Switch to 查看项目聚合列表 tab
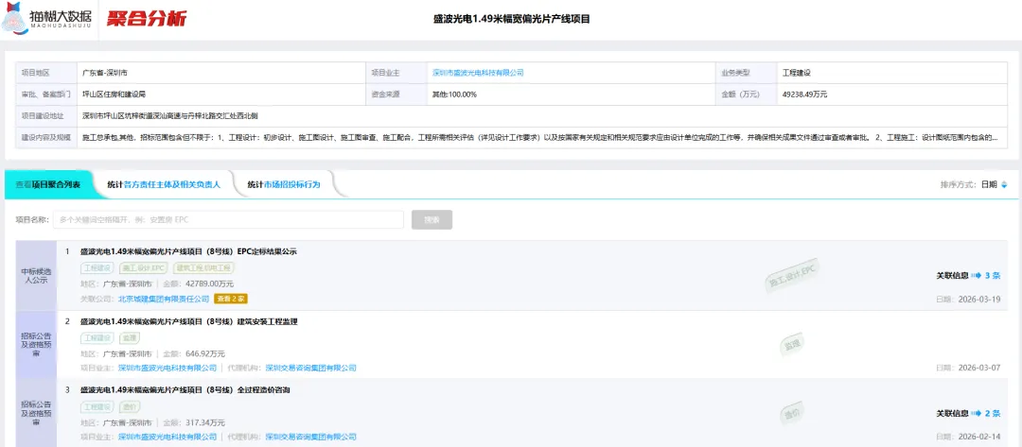 tap(48, 185)
